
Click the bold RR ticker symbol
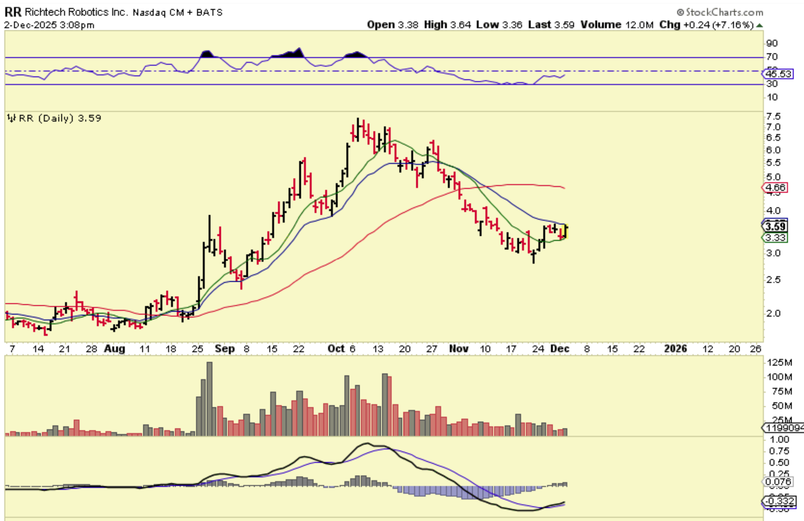(x=13, y=12)
